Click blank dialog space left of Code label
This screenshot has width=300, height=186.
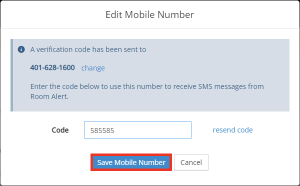click(x=28, y=130)
